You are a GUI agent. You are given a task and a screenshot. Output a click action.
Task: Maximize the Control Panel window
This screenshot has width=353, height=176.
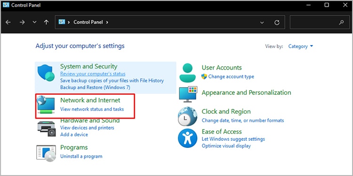coord(327,5)
